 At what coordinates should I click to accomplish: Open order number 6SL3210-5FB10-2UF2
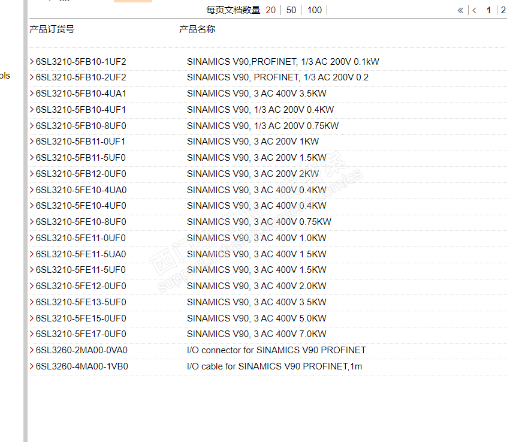[x=81, y=77]
